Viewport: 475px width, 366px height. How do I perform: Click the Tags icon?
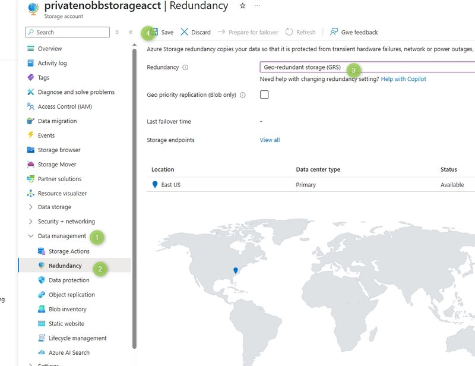tap(31, 77)
